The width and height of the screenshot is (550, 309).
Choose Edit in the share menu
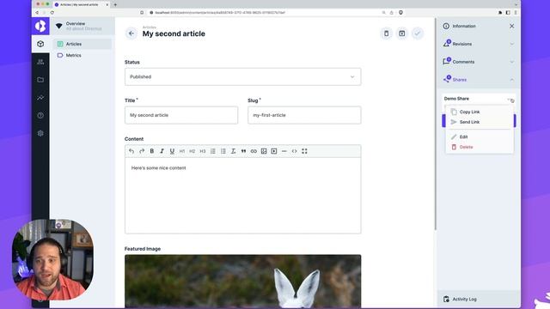click(480, 136)
